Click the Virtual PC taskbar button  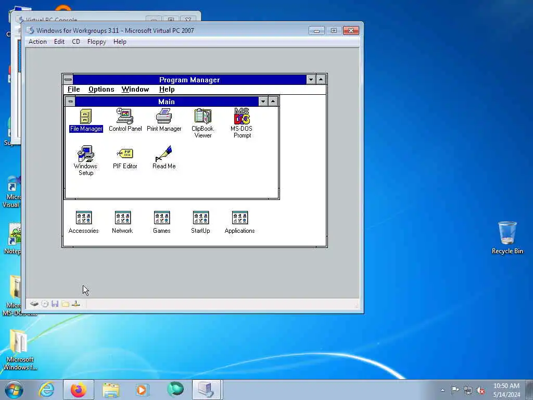click(207, 390)
